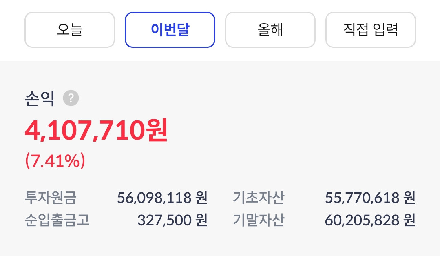
Task: Click the 손익 heading label
Action: click(x=40, y=98)
